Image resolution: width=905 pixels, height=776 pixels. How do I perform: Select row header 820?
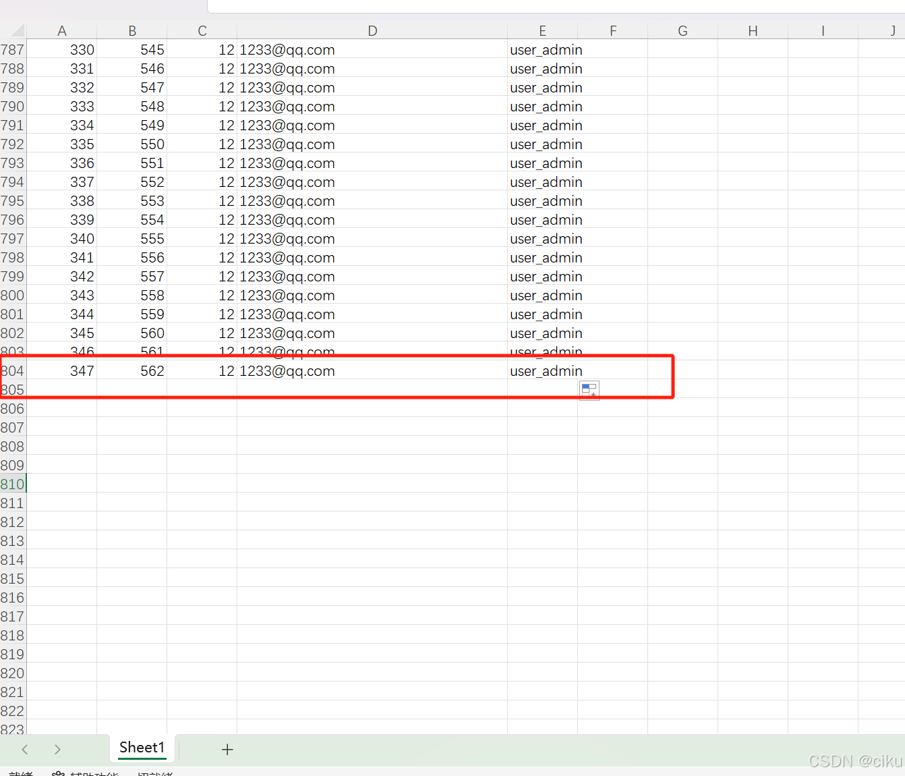tap(13, 673)
